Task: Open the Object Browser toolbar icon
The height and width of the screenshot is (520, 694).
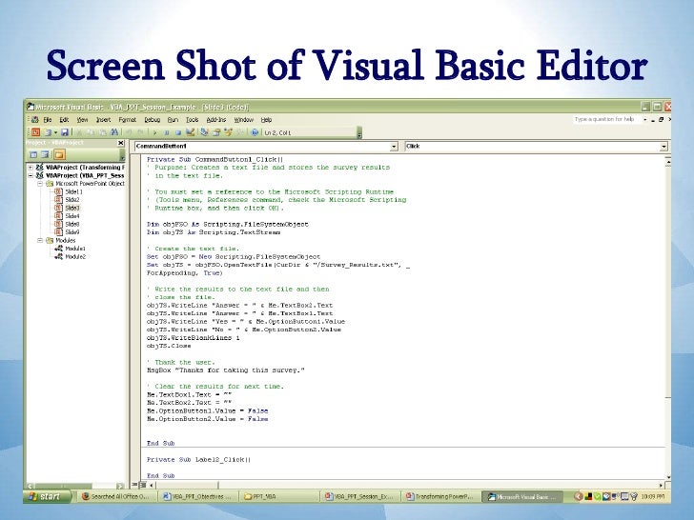Action: [229, 132]
